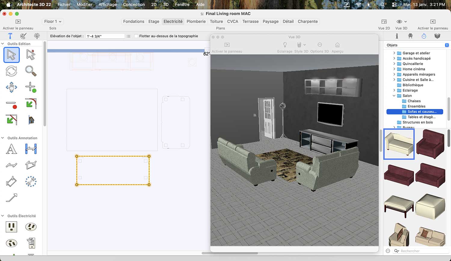This screenshot has height=261, width=451.
Task: Click the macOS Spotlight search icon
Action: coord(382,5)
